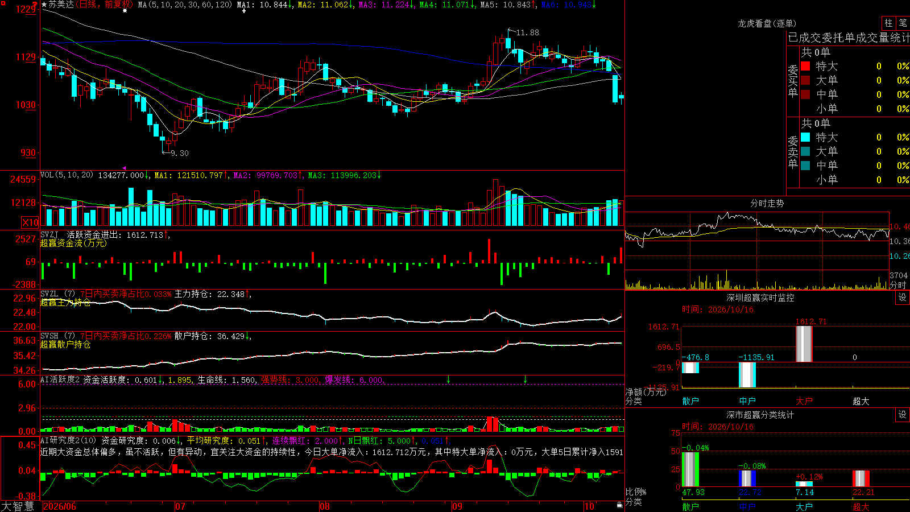This screenshot has width=910, height=512.
Task: Click the AI活跃度2 indicator label
Action: pyautogui.click(x=60, y=379)
